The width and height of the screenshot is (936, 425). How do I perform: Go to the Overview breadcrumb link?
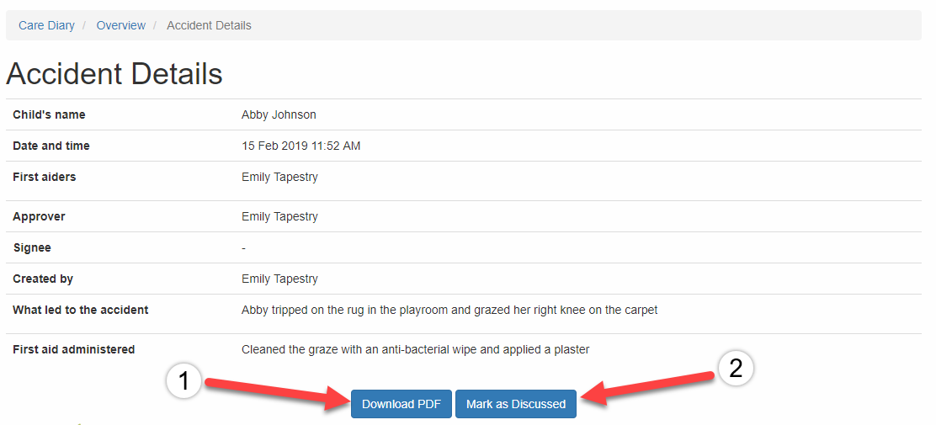click(120, 25)
